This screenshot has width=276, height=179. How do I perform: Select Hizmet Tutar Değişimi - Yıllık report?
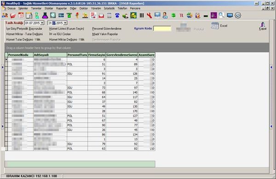point(23,40)
